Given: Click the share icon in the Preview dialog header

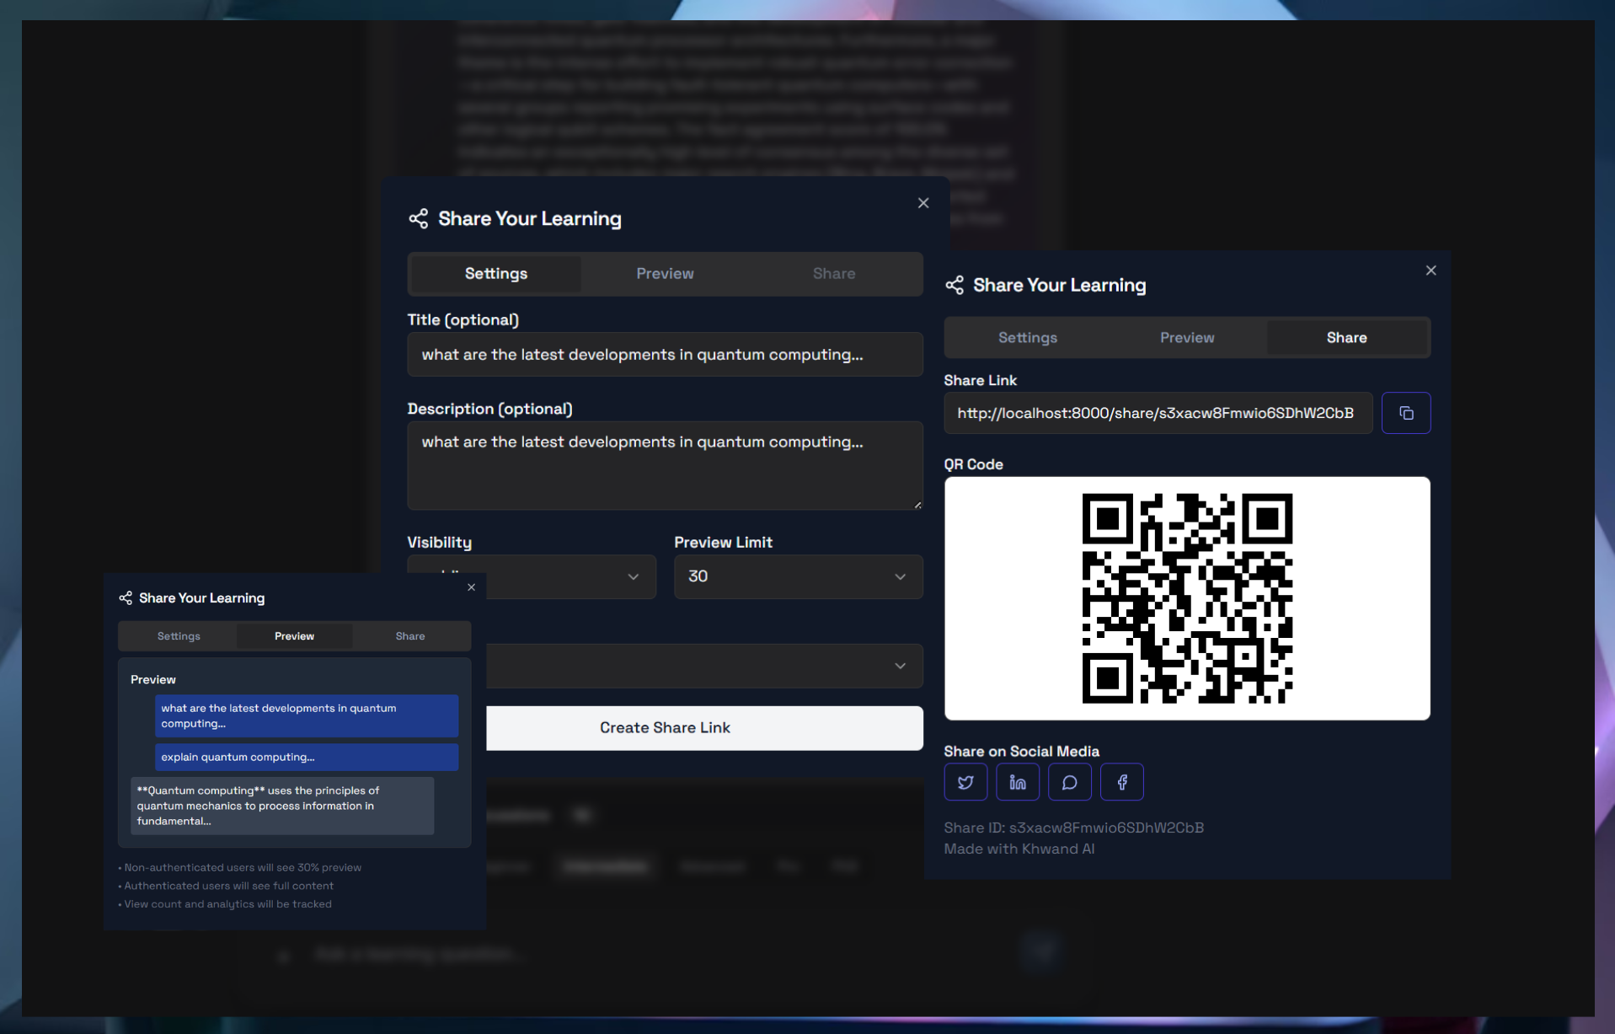Looking at the screenshot, I should 125,597.
